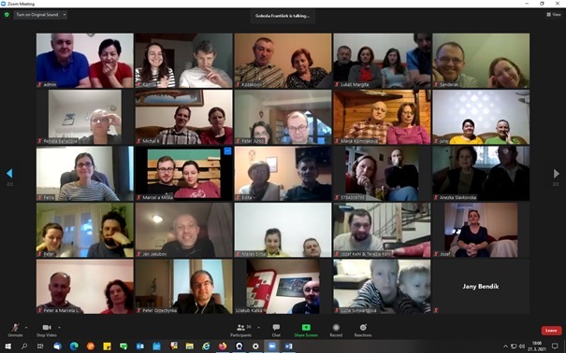Image resolution: width=566 pixels, height=353 pixels.
Task: Click the blue more-options button on Marcel a Miska tile
Action: (x=227, y=151)
